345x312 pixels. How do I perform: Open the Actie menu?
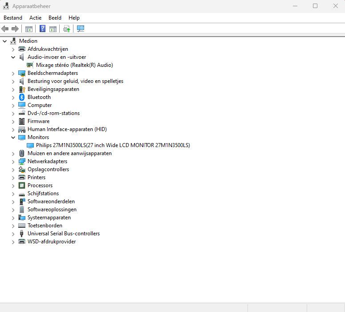(x=35, y=18)
